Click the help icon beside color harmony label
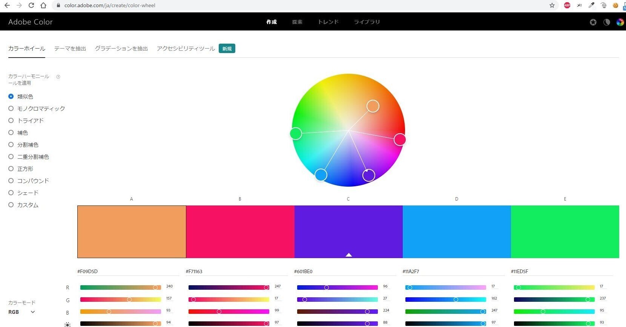Image resolution: width=626 pixels, height=327 pixels. pos(58,77)
